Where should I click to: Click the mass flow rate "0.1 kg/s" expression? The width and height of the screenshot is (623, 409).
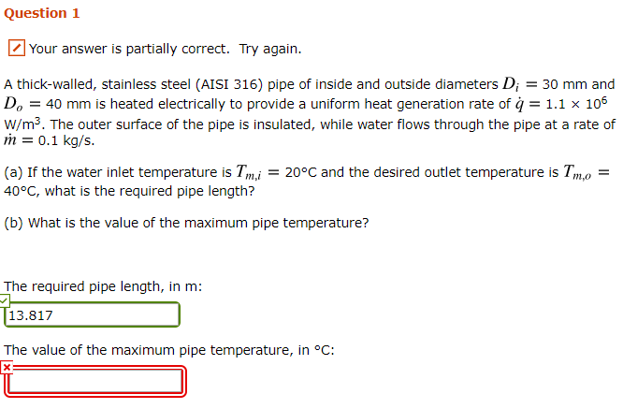pos(51,142)
